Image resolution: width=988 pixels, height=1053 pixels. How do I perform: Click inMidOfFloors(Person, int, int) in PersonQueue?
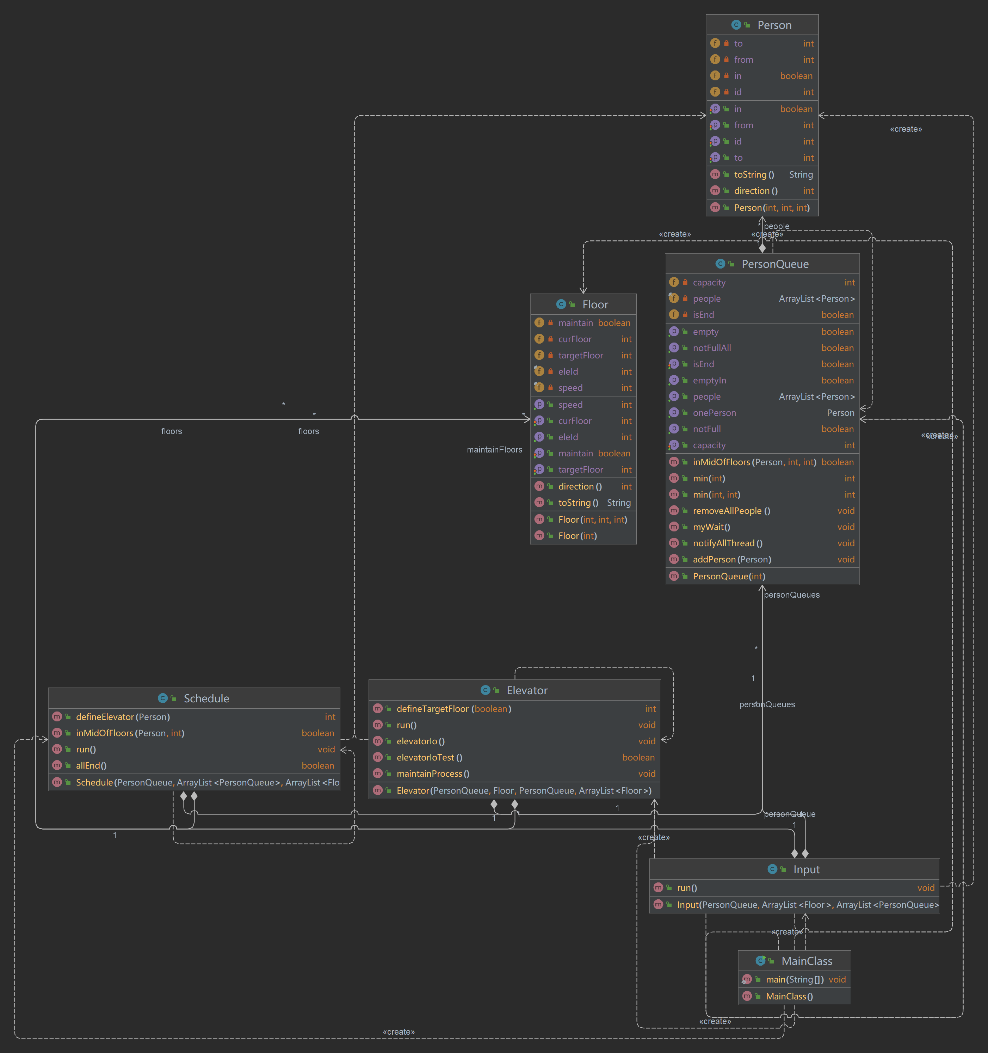pos(762,462)
